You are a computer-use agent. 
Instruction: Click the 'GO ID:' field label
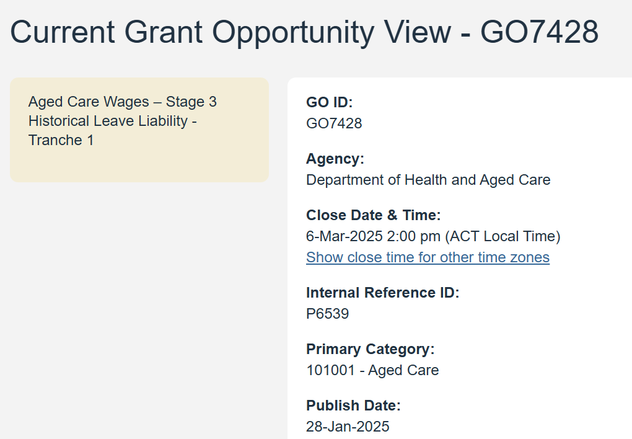(329, 102)
